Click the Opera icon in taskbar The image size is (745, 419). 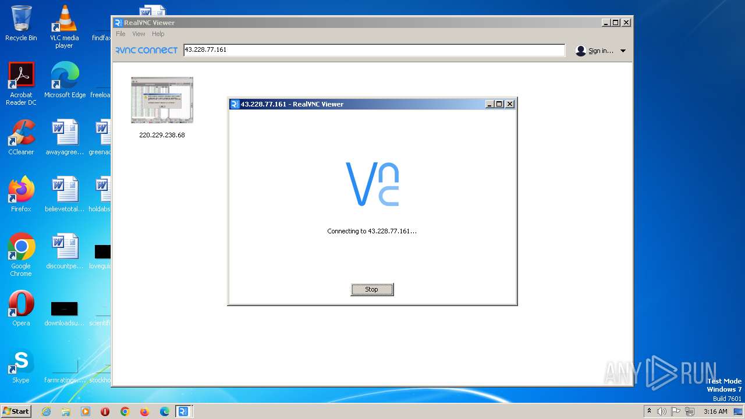pos(105,411)
